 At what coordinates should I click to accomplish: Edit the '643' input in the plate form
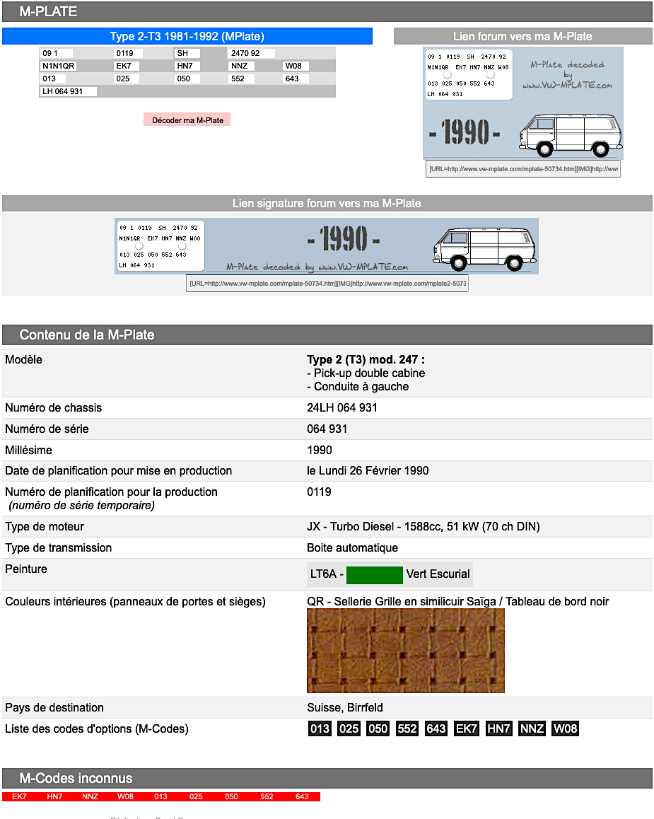[296, 79]
